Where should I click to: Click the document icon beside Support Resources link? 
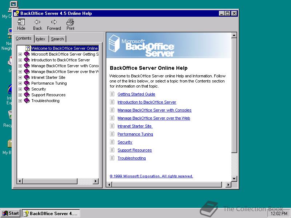(112, 150)
